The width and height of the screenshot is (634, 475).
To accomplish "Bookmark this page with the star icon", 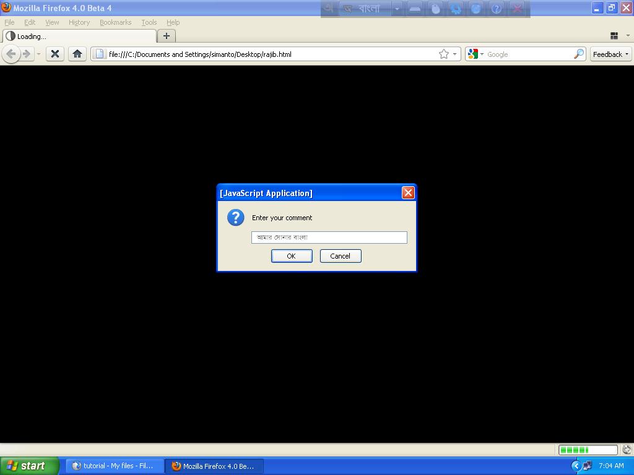I will coord(444,54).
